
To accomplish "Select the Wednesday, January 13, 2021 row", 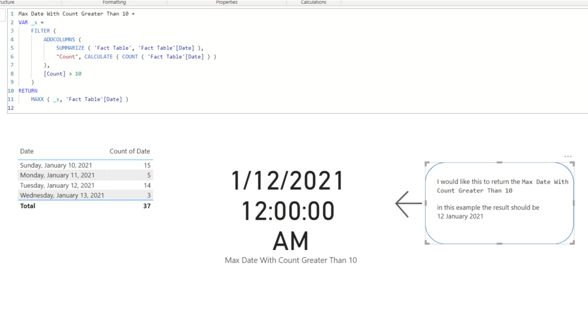I will tap(85, 195).
